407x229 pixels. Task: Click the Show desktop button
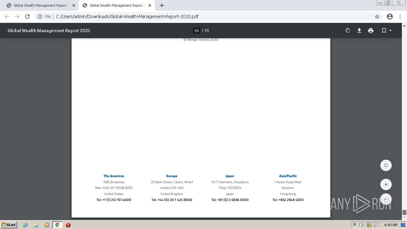(x=403, y=225)
